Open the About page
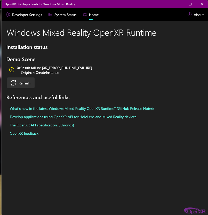The height and width of the screenshot is (215, 208). coord(196,15)
